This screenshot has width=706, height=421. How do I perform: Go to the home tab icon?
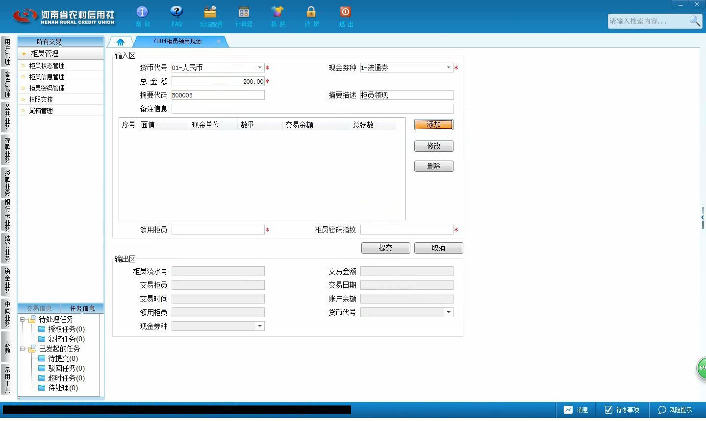pos(121,42)
